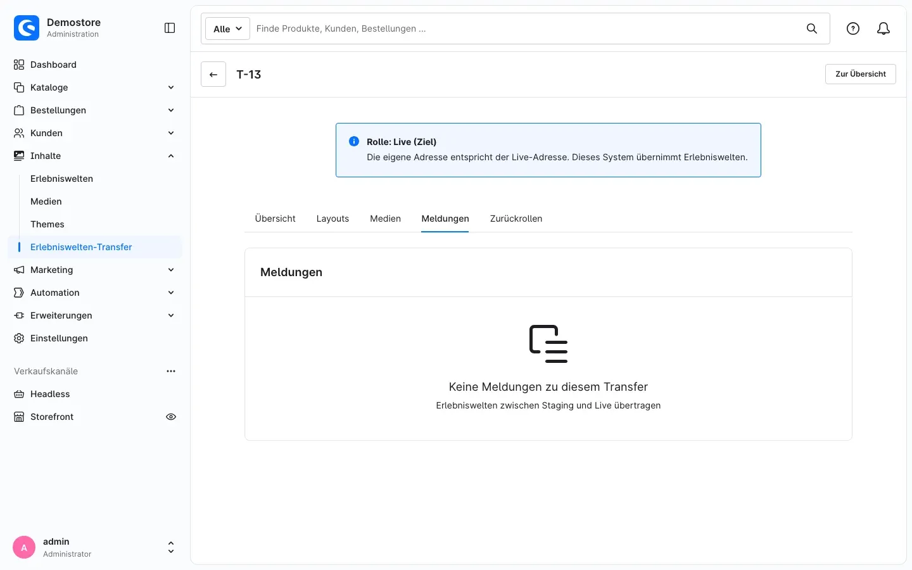Open notifications bell

point(883,28)
